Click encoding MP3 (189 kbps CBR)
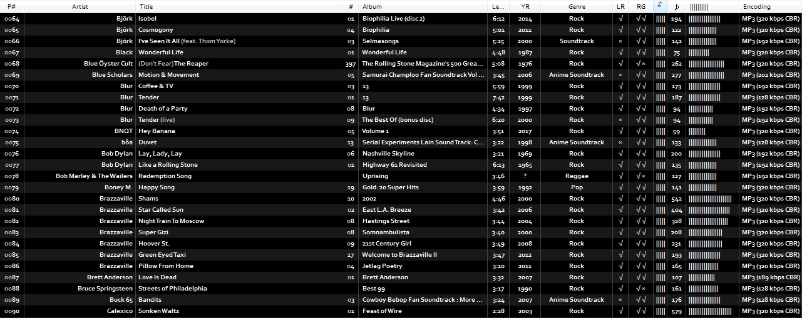This screenshot has width=802, height=318. click(x=771, y=277)
